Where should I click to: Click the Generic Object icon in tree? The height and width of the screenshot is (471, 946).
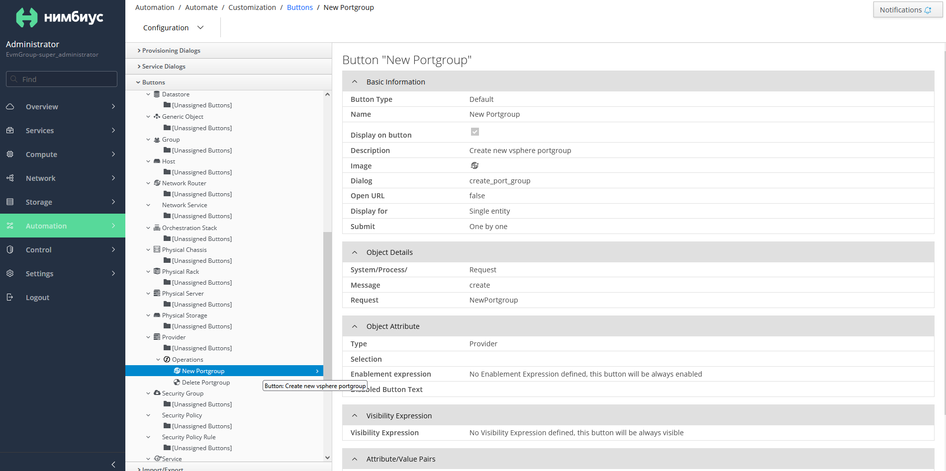tap(157, 116)
